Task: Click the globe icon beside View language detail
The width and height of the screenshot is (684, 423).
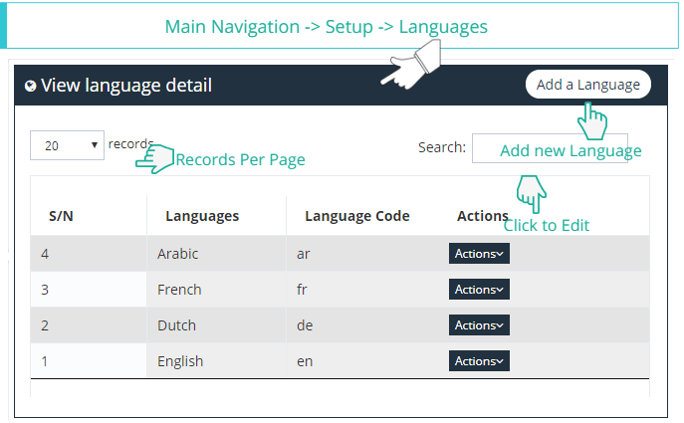Action: point(30,87)
